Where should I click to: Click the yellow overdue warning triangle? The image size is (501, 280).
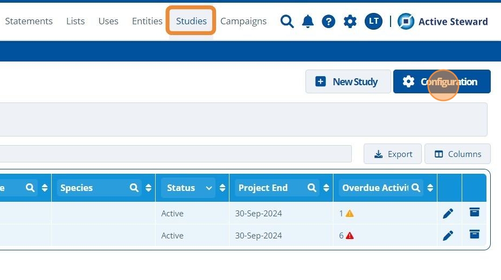tap(350, 214)
